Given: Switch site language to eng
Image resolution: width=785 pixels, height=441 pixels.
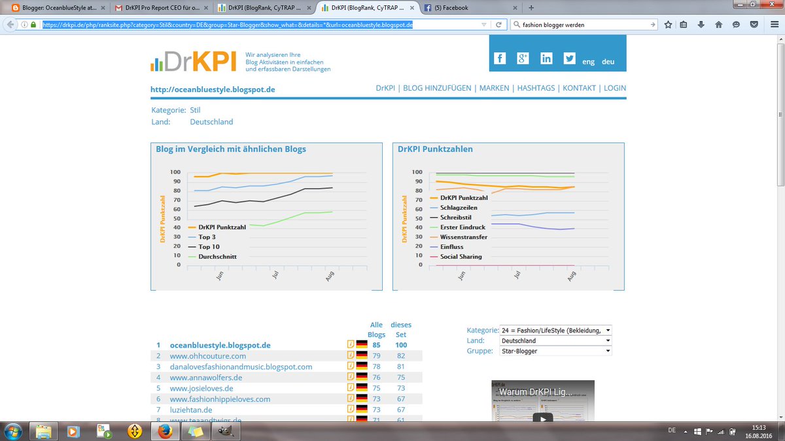Looking at the screenshot, I should (x=588, y=61).
